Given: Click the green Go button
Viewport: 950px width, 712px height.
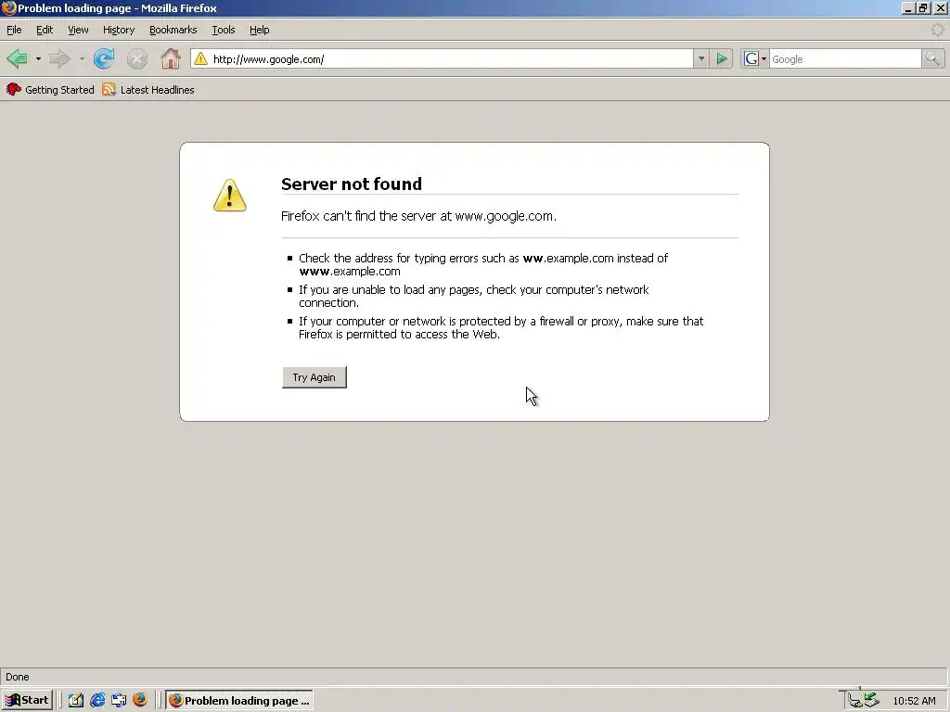Looking at the screenshot, I should [722, 58].
